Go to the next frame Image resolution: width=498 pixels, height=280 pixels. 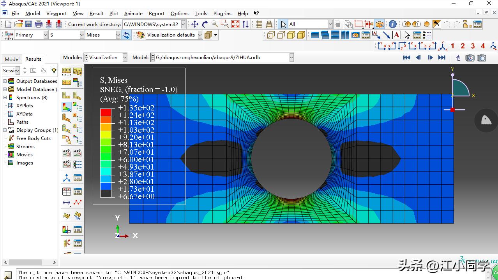point(430,58)
